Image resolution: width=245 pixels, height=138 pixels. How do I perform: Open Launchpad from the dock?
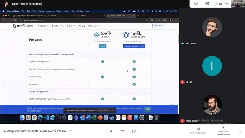click(28, 118)
